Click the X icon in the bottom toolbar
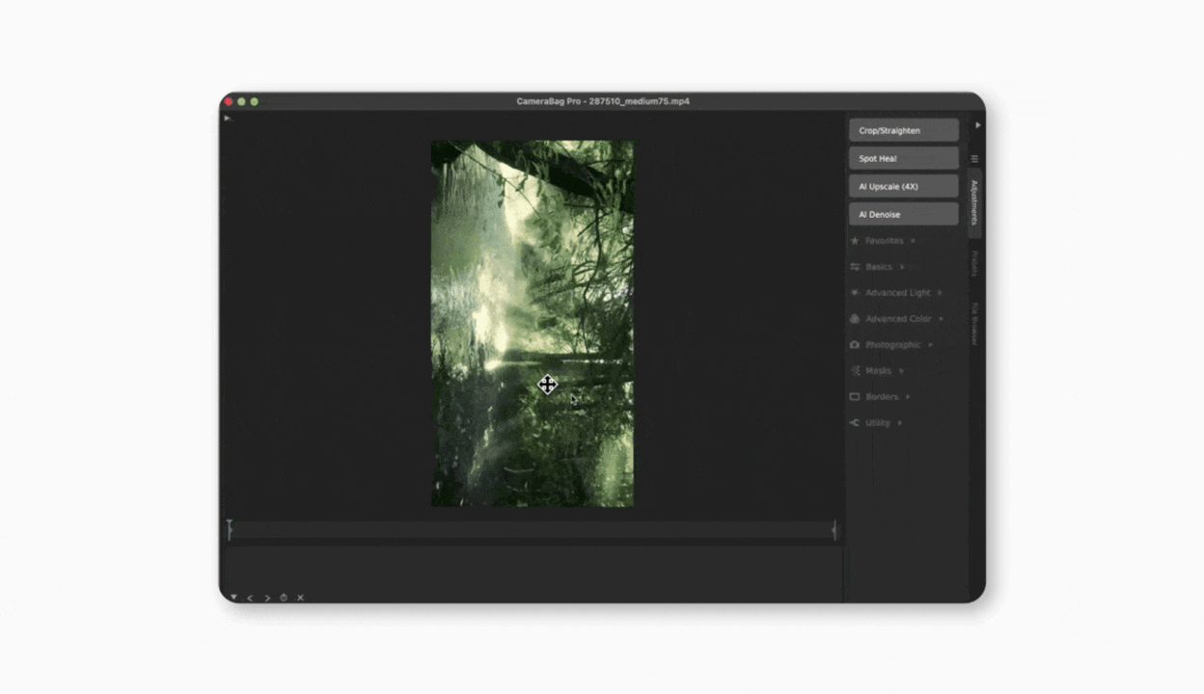The width and height of the screenshot is (1204, 694). pyautogui.click(x=299, y=598)
